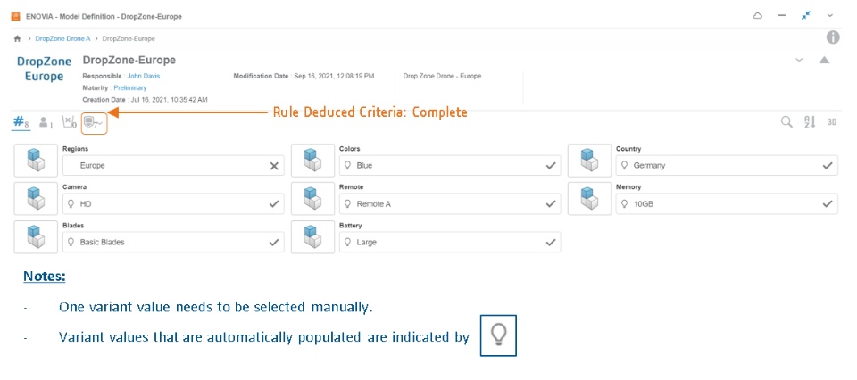Click checkmark beside Basic Blades

[274, 242]
